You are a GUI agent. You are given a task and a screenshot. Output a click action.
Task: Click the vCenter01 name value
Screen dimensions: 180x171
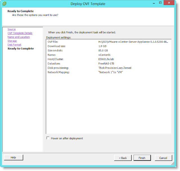click(104, 55)
